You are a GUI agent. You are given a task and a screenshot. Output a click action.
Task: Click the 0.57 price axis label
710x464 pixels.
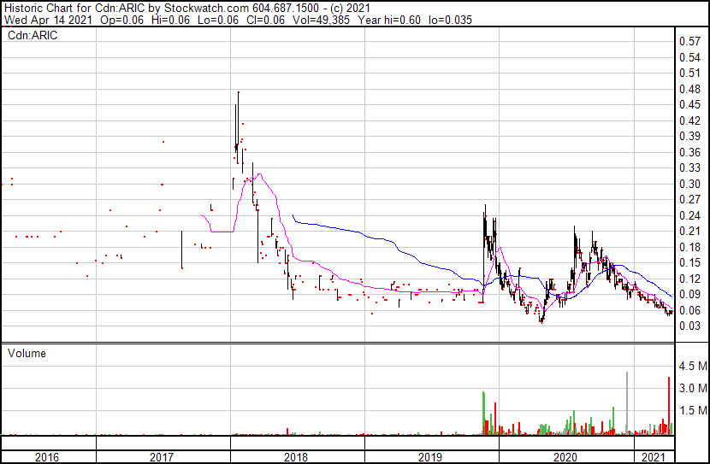689,41
